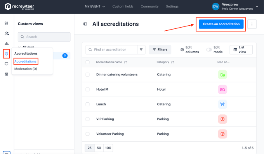Click the pink Hotel M bed icon

[222, 89]
